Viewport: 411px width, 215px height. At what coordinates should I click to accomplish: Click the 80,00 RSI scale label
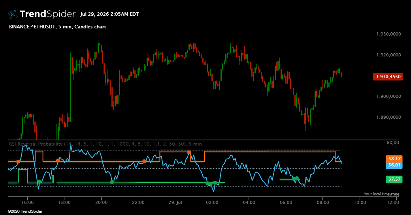393,142
